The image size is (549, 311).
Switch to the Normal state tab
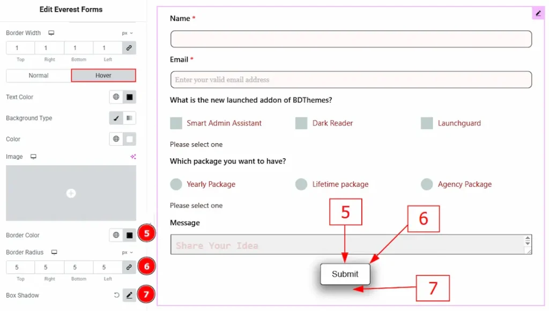click(x=39, y=76)
